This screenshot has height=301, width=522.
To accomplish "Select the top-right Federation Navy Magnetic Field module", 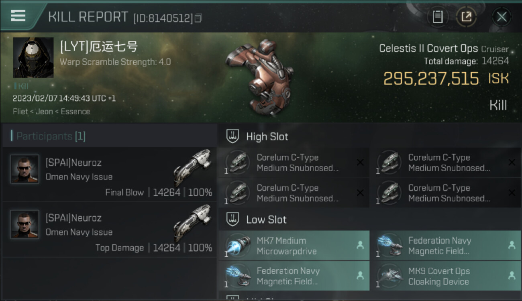I will 445,246.
